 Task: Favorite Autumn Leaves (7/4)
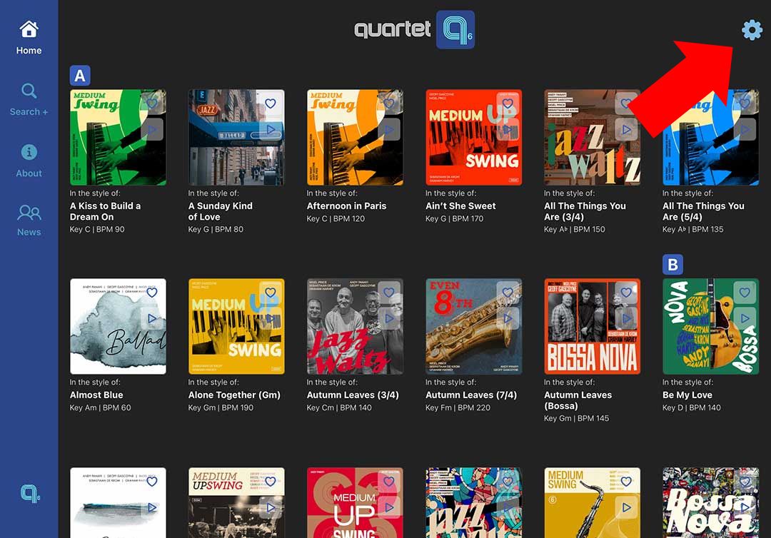pos(508,293)
